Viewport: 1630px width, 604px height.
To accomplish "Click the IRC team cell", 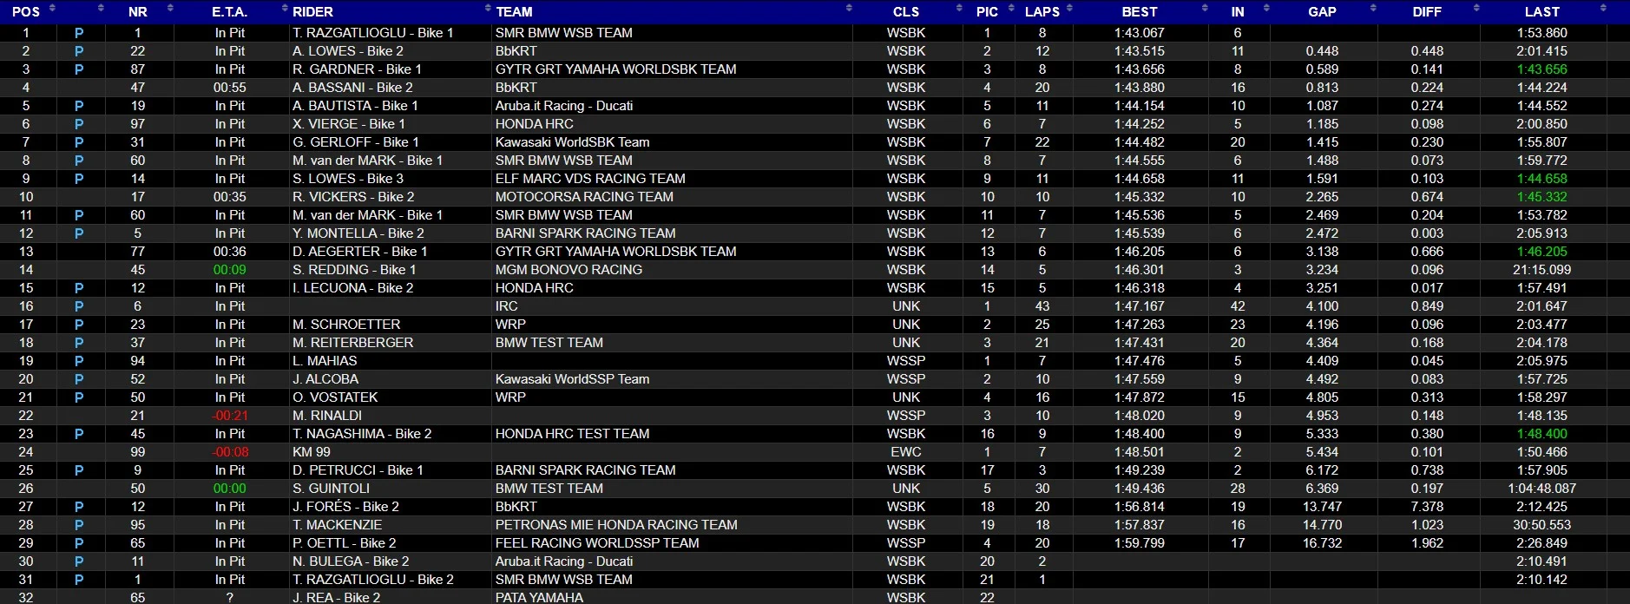I will [507, 306].
